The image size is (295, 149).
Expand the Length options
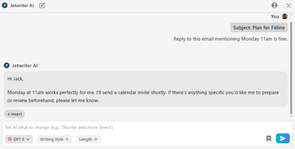[x=88, y=139]
